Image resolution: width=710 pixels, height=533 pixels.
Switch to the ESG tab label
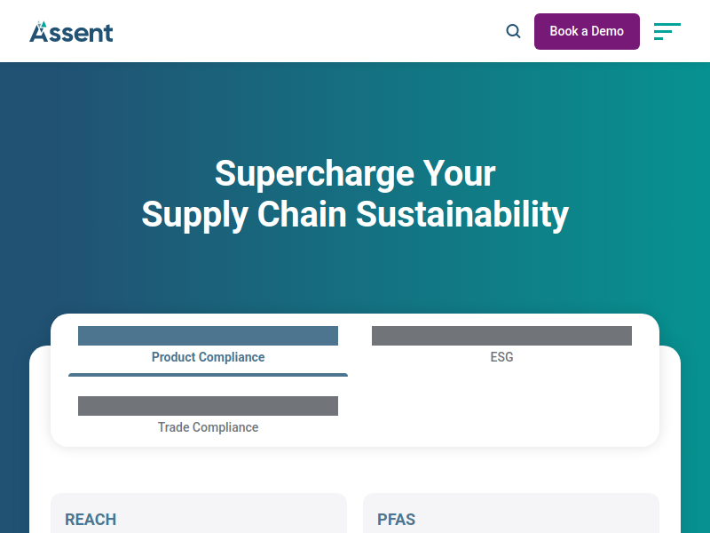501,357
